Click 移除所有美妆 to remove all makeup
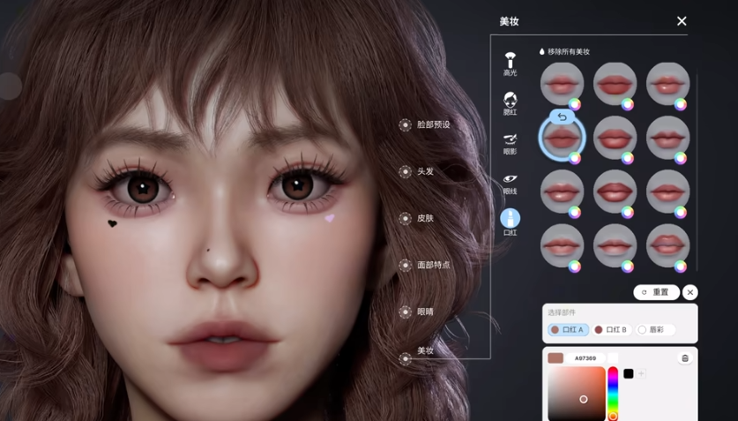This screenshot has height=421, width=738. coord(568,52)
